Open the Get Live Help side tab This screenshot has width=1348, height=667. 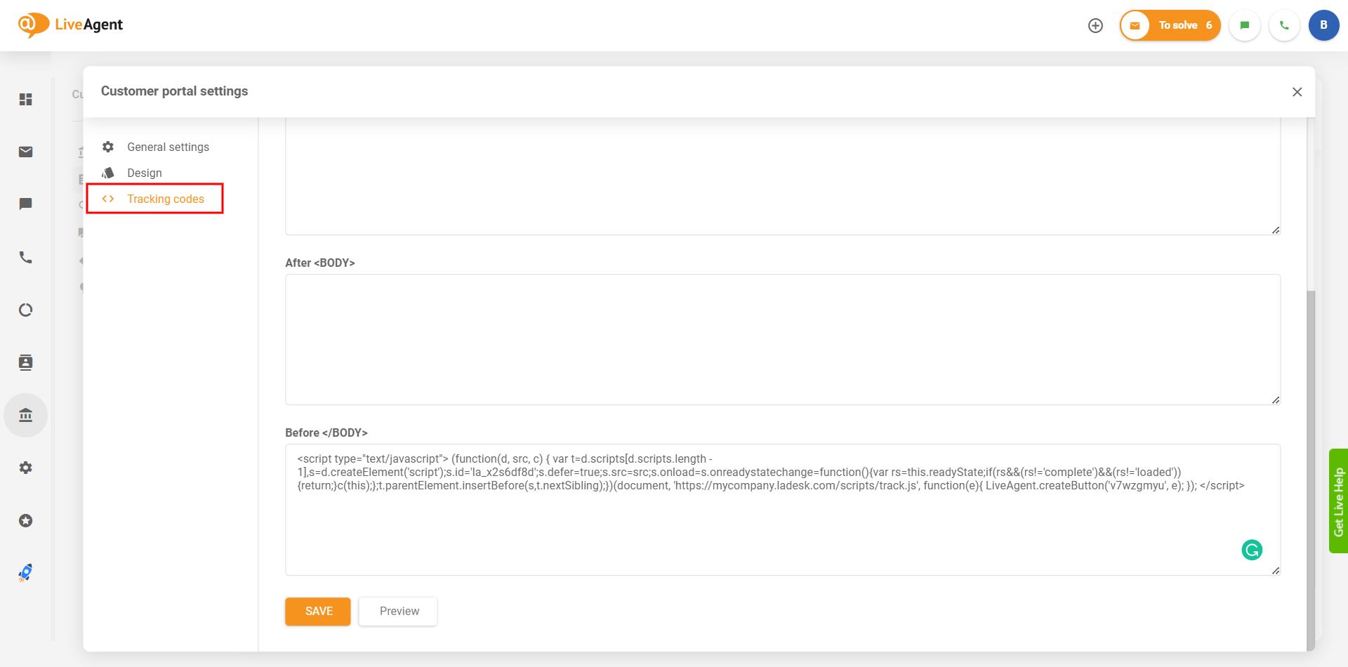tap(1338, 501)
